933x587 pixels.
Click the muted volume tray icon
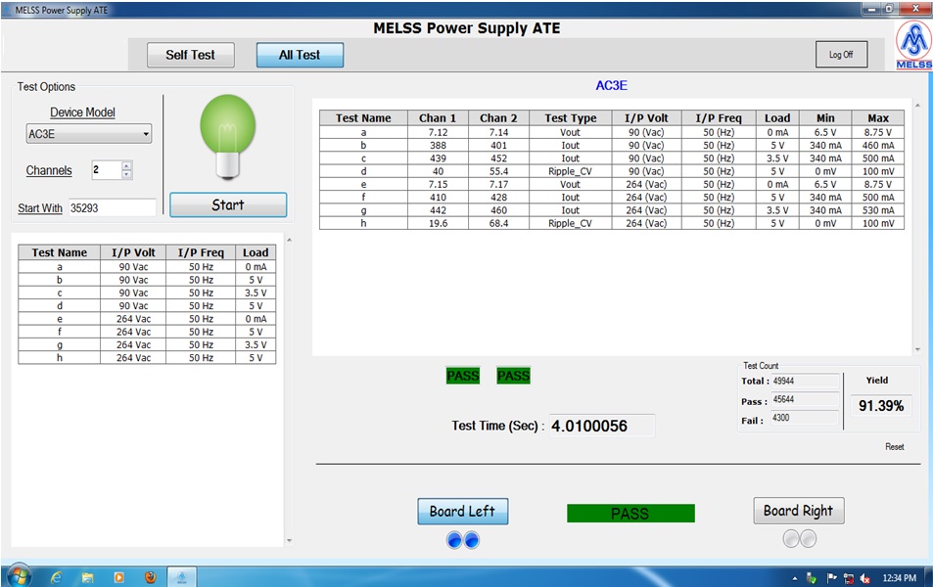click(x=865, y=578)
